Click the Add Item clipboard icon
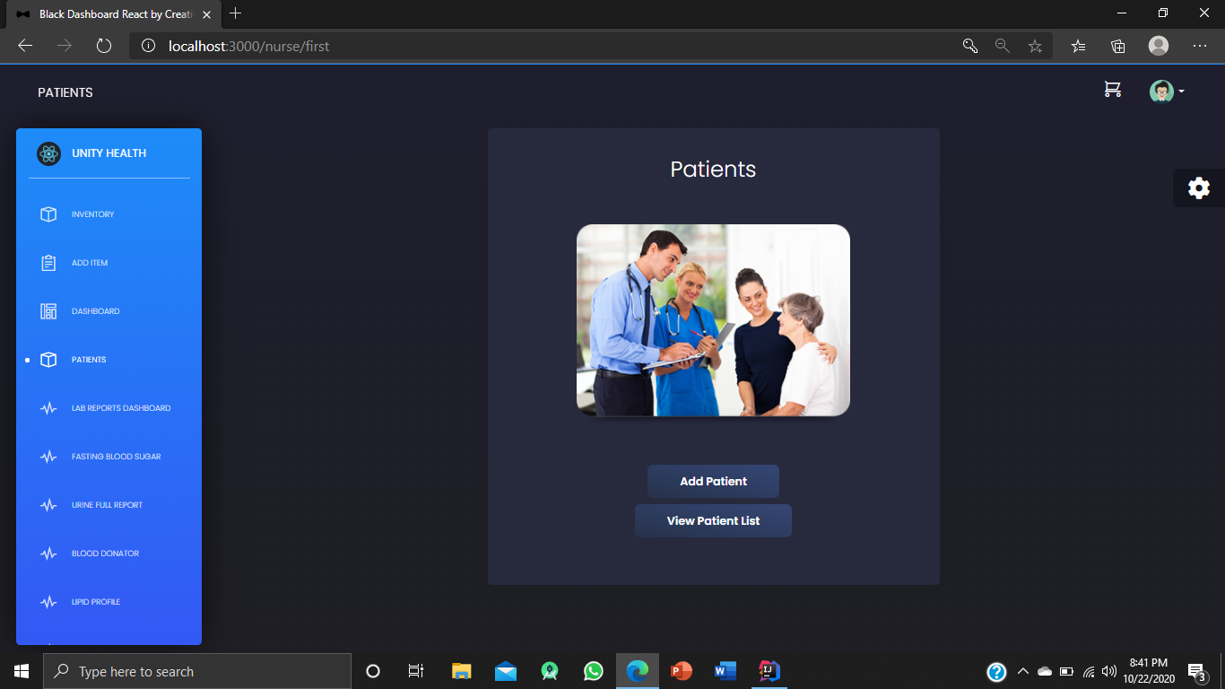 click(x=48, y=263)
